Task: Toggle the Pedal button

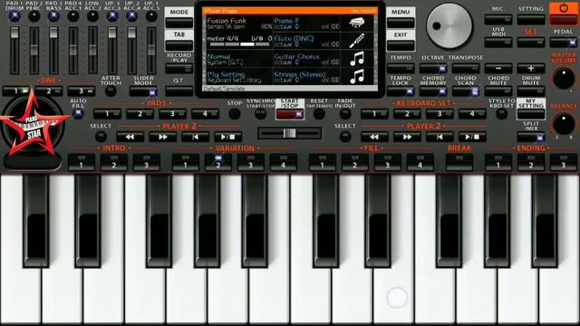Action: click(x=564, y=43)
